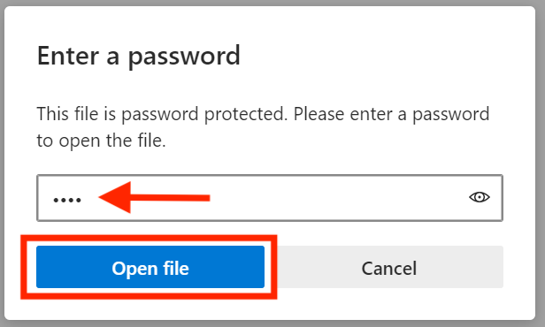545x327 pixels.
Task: Place cursor after the masked password dots
Action: click(83, 200)
